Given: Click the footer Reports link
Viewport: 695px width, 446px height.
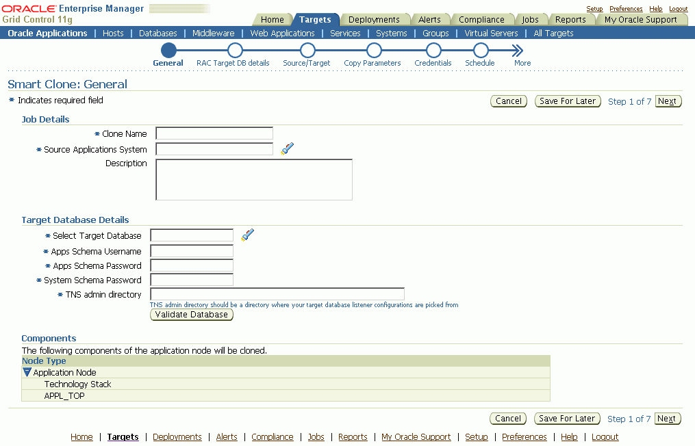Looking at the screenshot, I should [x=353, y=436].
